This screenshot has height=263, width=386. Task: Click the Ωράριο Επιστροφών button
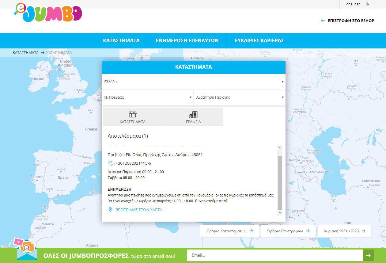[x=288, y=231]
